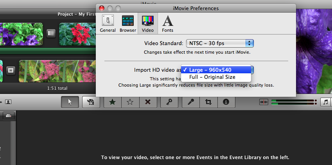Image resolution: width=332 pixels, height=165 pixels.
Task: Open the General preferences tab
Action: [x=108, y=24]
